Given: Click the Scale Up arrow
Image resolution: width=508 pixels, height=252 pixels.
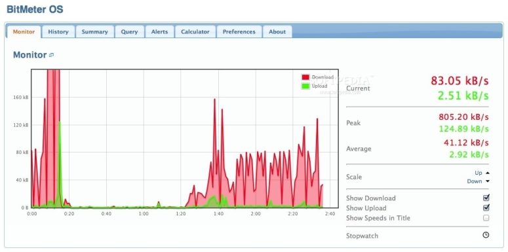Looking at the screenshot, I should (488, 173).
